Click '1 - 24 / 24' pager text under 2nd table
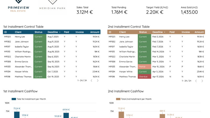 coord(186,81)
